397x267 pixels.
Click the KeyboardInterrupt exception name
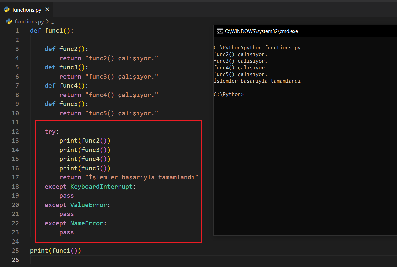pos(101,186)
